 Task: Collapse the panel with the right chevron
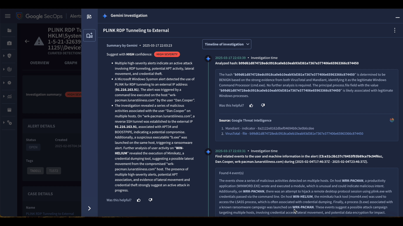(89, 208)
